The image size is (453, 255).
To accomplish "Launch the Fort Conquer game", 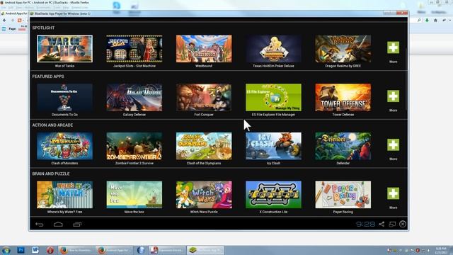I will pyautogui.click(x=204, y=98).
